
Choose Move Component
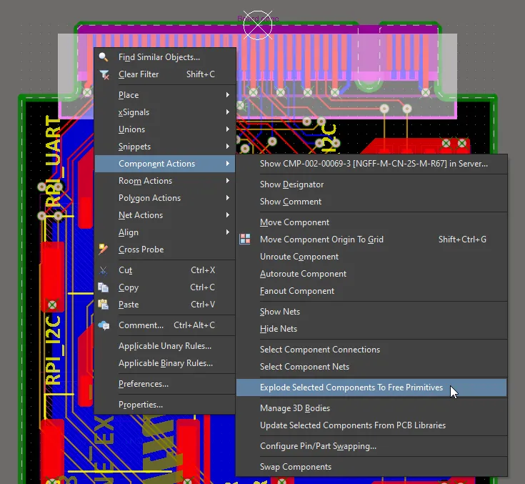pos(371,222)
